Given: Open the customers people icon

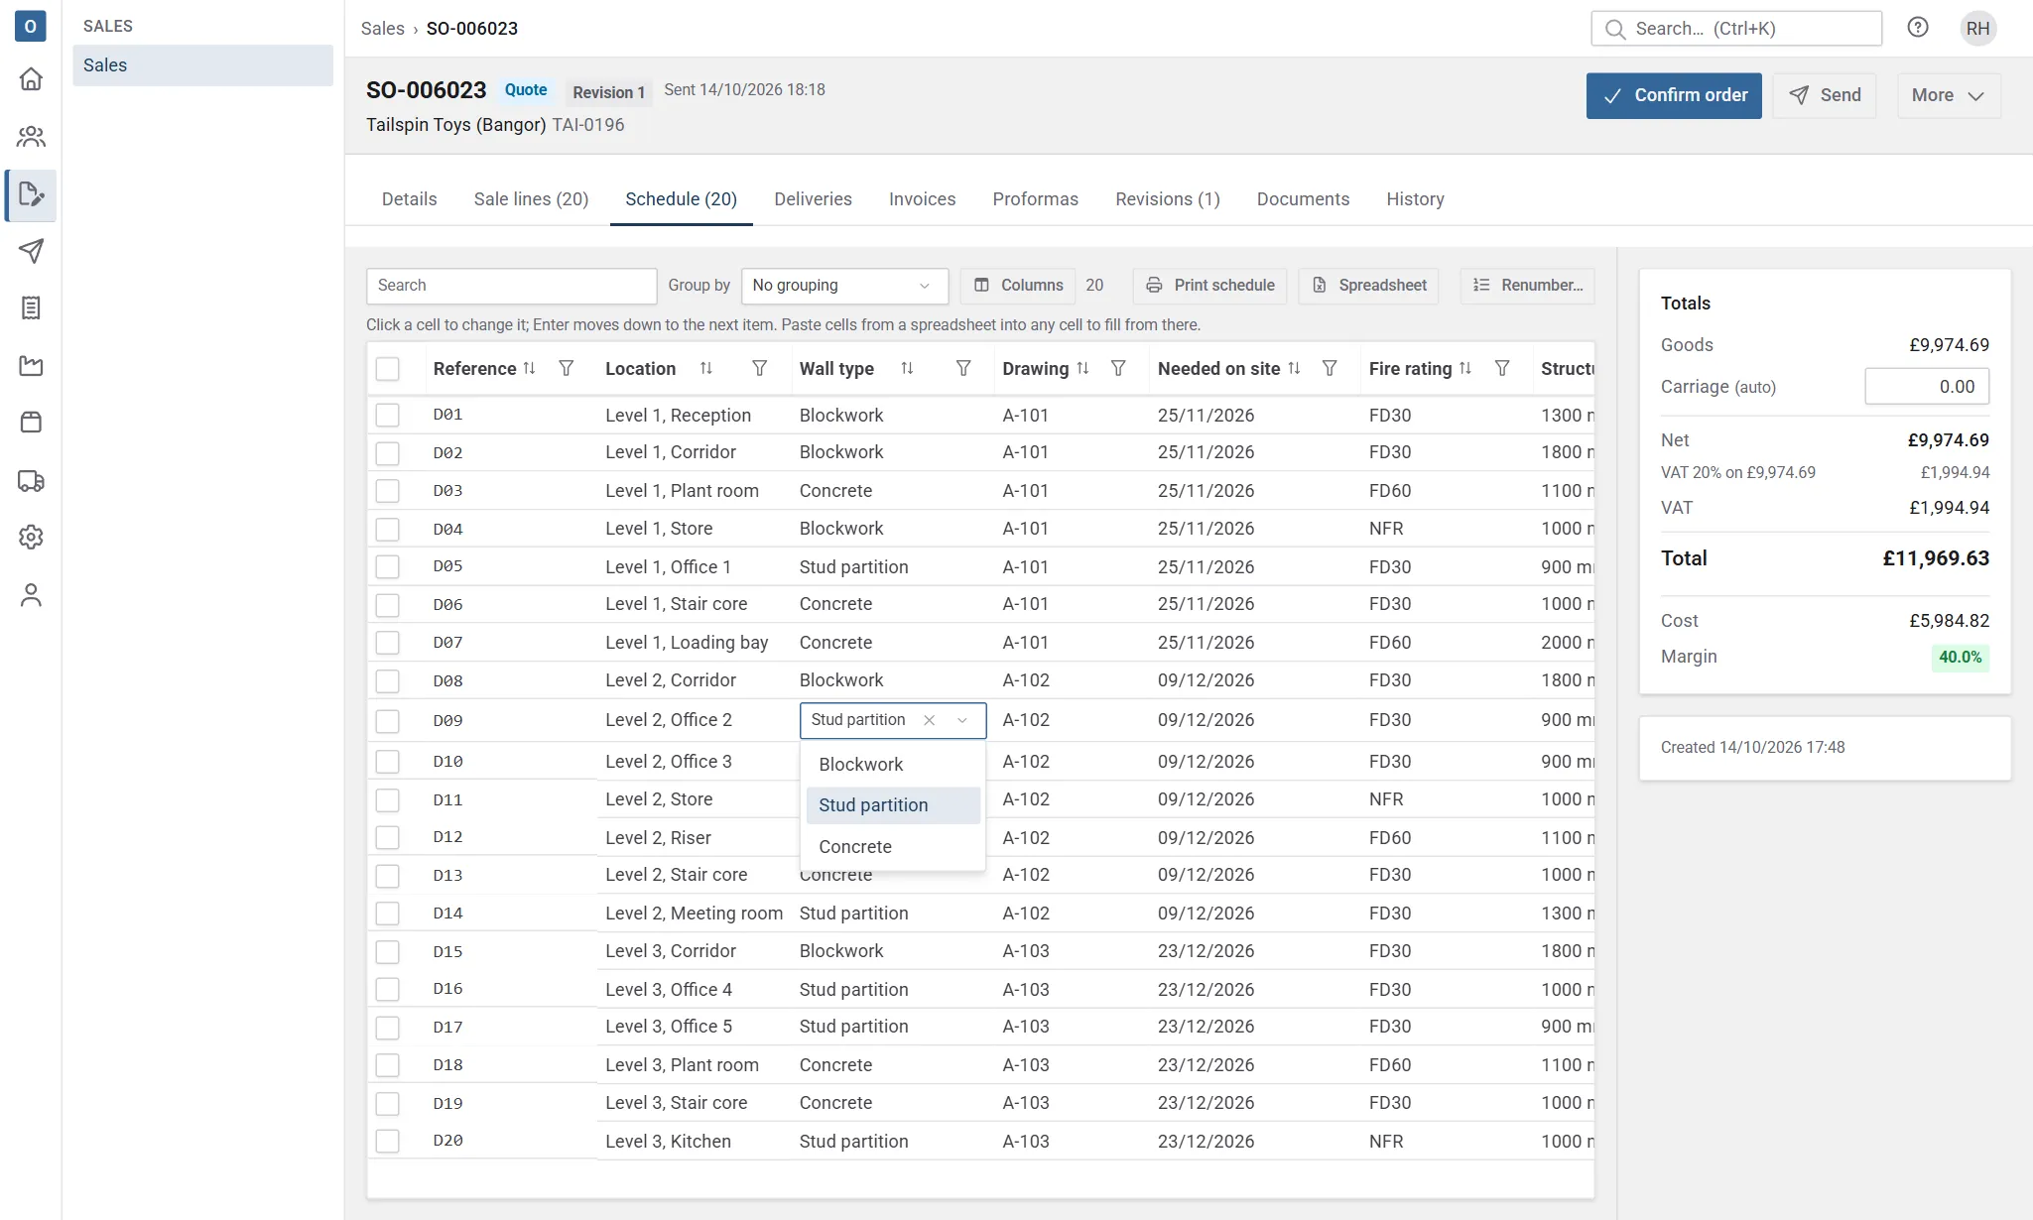Looking at the screenshot, I should click(x=31, y=136).
